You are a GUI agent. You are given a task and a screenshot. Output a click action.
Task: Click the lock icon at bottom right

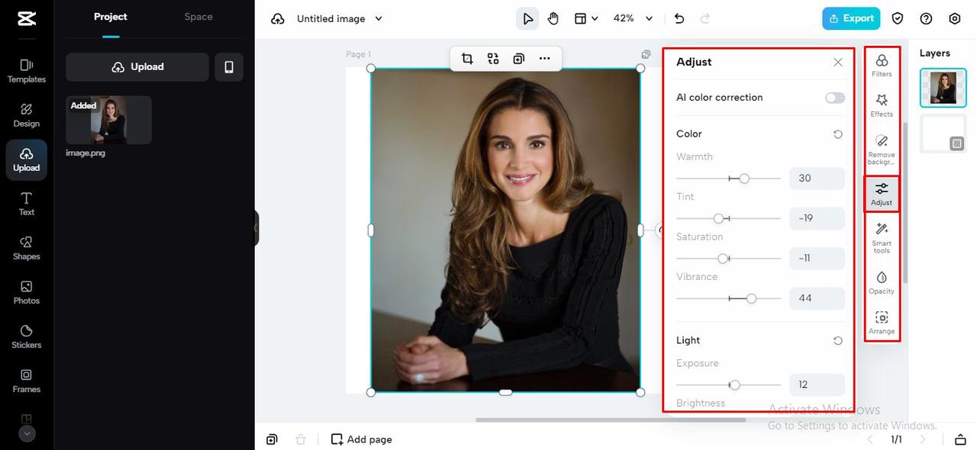pyautogui.click(x=960, y=439)
